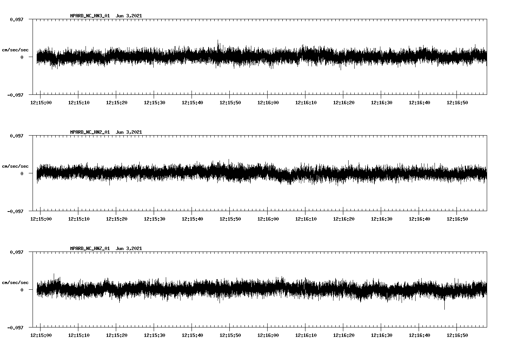
Task: Click 12:16:30 time label under HN2 plot
Action: [x=382, y=219]
